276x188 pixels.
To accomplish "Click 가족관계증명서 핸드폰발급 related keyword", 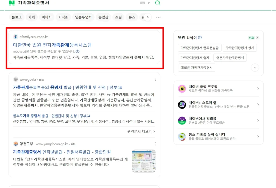I will click(199, 48).
